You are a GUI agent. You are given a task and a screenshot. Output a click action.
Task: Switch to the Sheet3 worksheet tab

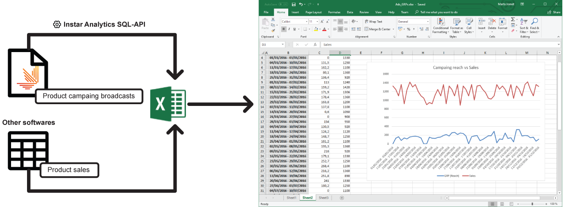click(324, 198)
